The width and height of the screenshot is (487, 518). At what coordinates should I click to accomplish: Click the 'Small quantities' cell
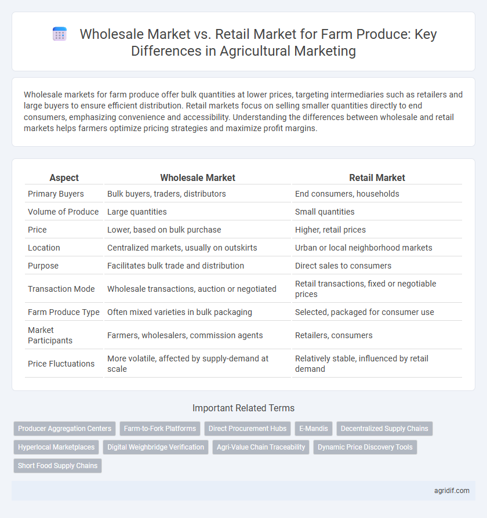click(325, 212)
